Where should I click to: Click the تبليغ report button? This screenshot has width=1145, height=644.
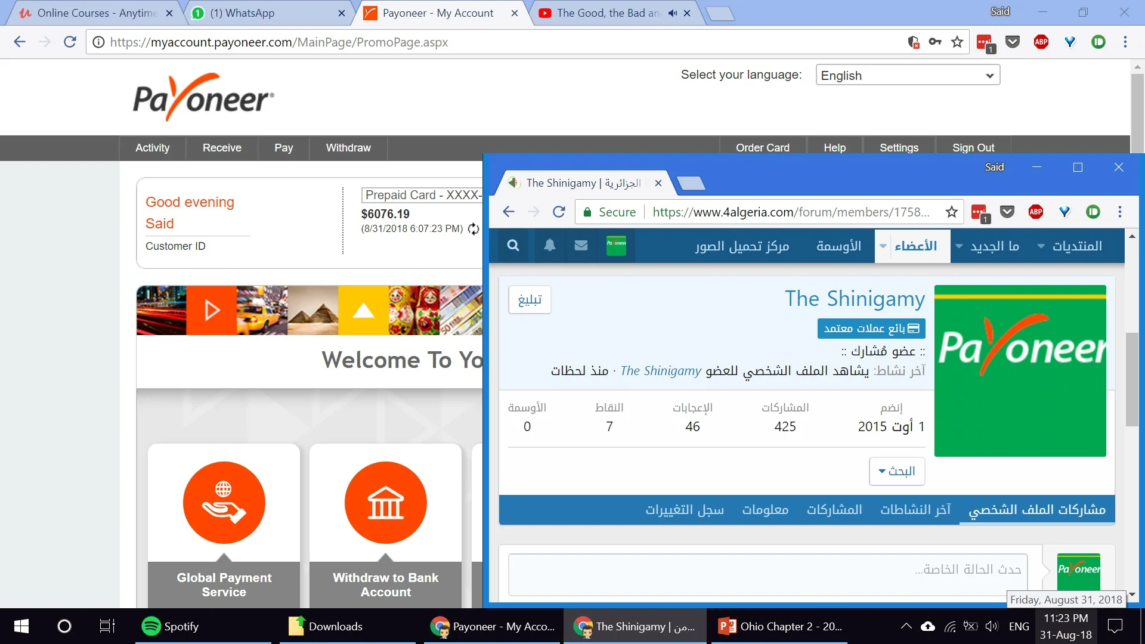pos(530,299)
